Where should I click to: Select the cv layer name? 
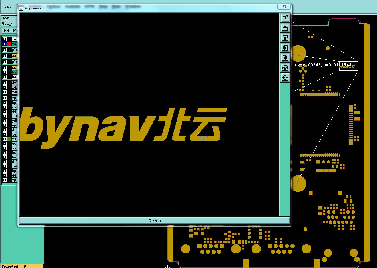point(14,107)
